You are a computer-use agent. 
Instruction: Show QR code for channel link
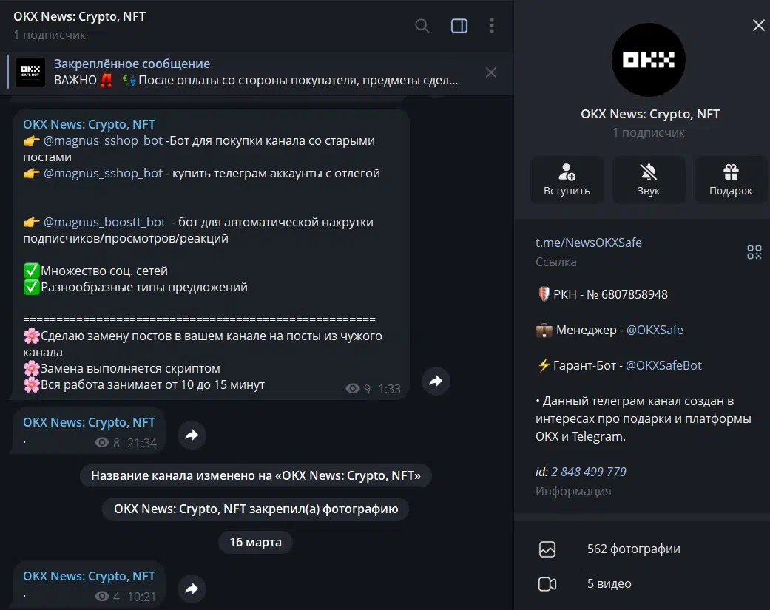pos(754,252)
